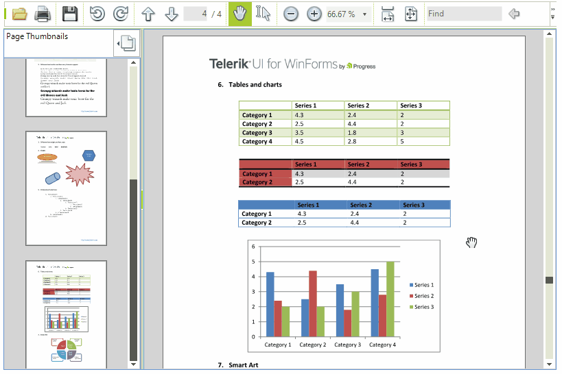This screenshot has height=374, width=562.
Task: Click the "Series 1" chart legend entry
Action: [421, 285]
